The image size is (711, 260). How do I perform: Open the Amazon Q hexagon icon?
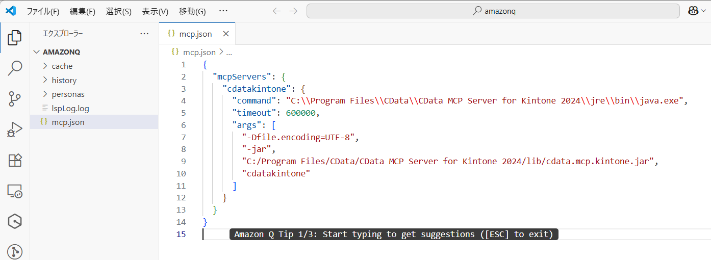click(x=15, y=221)
